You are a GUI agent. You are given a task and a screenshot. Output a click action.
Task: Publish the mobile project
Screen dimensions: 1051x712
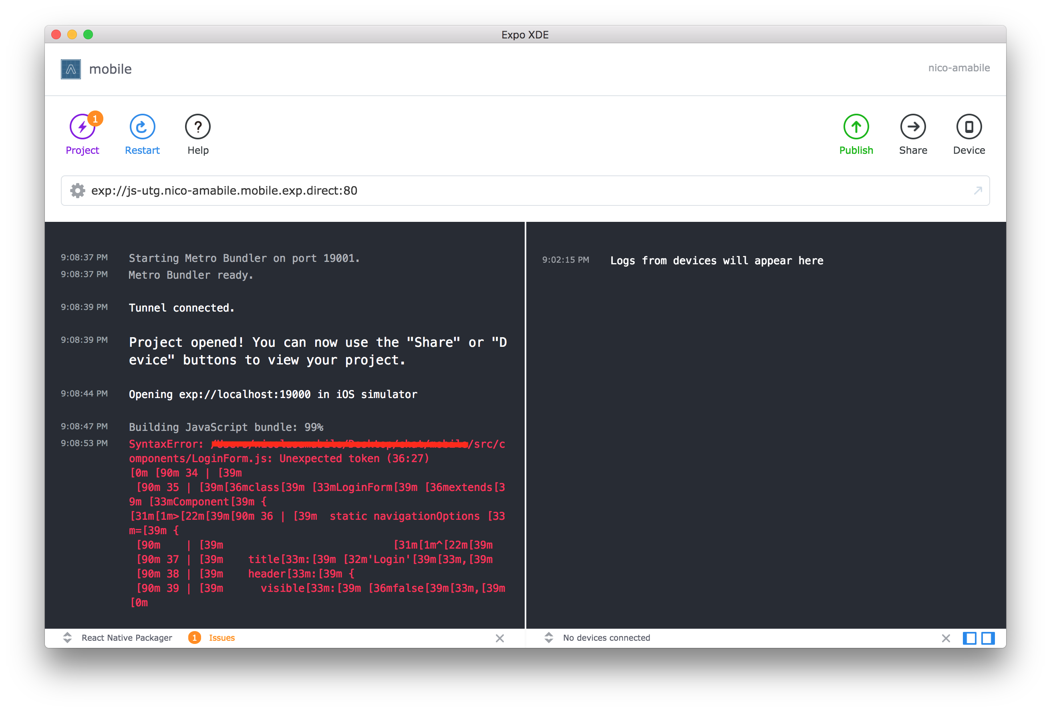click(856, 133)
